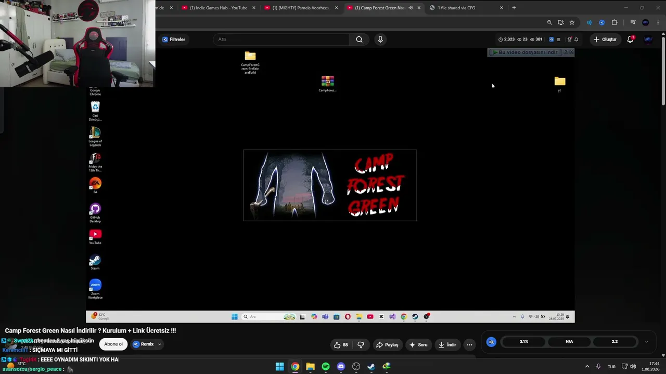
Task: Click the small vidIQ bell icon
Action: click(x=576, y=39)
